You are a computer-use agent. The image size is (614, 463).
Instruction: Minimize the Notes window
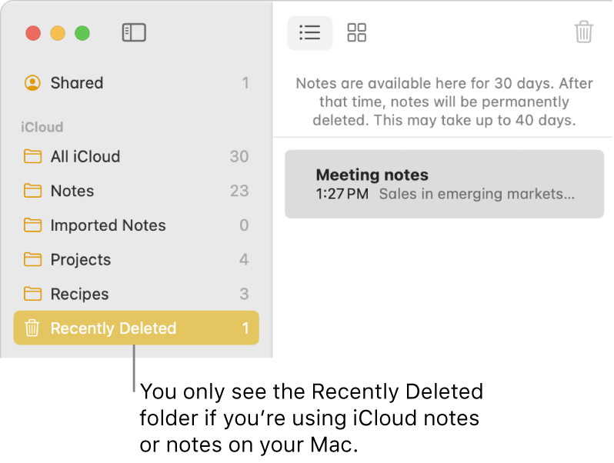tap(58, 33)
